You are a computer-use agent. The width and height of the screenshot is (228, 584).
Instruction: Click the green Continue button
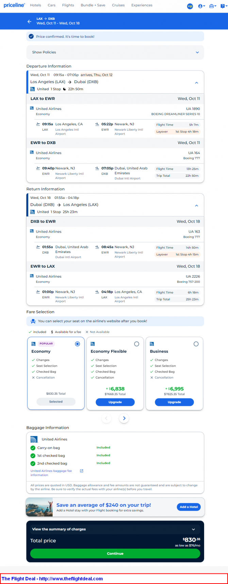click(115, 553)
